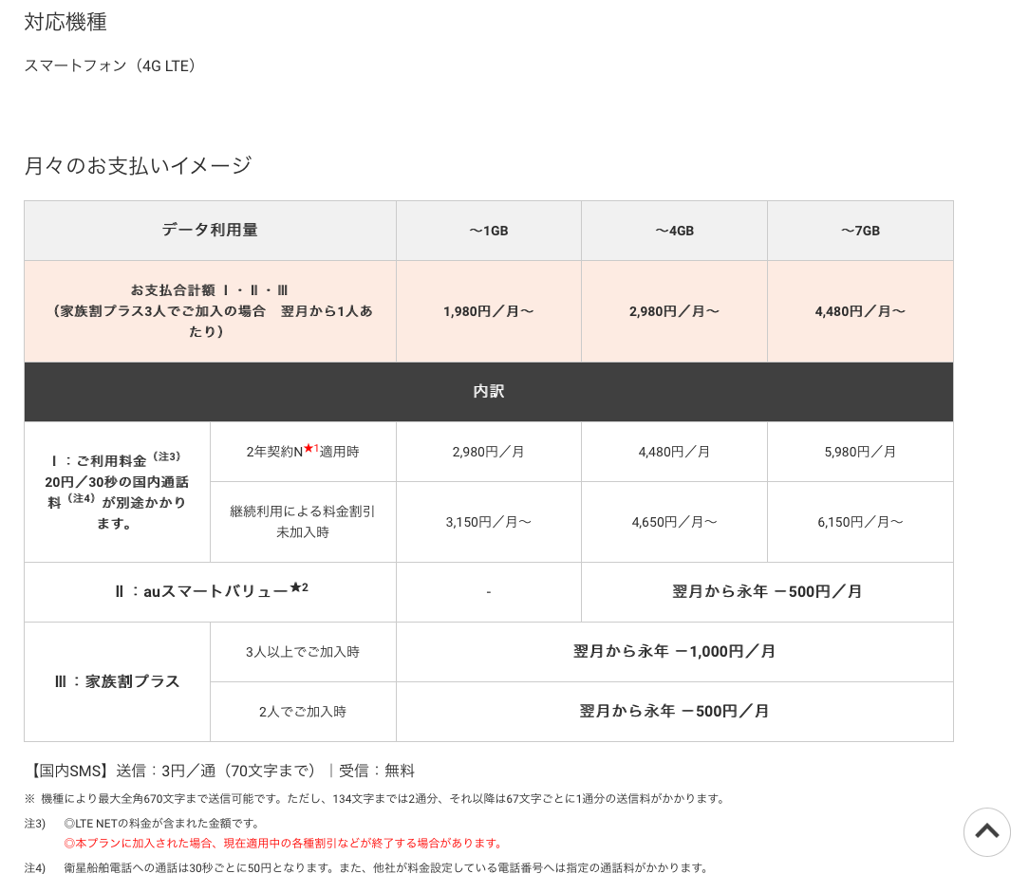Select the スマートフォン（4G LTE） text
1029x874 pixels.
pos(110,65)
